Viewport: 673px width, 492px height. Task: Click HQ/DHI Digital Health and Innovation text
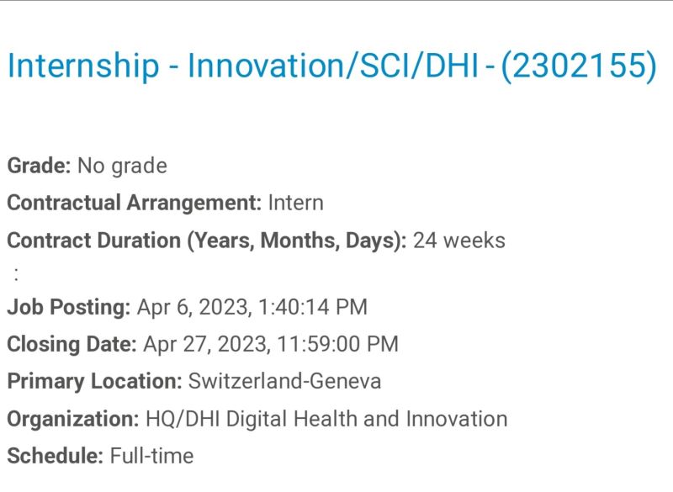(326, 419)
